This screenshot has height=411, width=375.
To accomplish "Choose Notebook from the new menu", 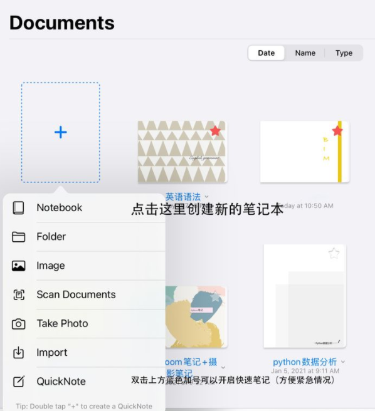I will [x=84, y=208].
